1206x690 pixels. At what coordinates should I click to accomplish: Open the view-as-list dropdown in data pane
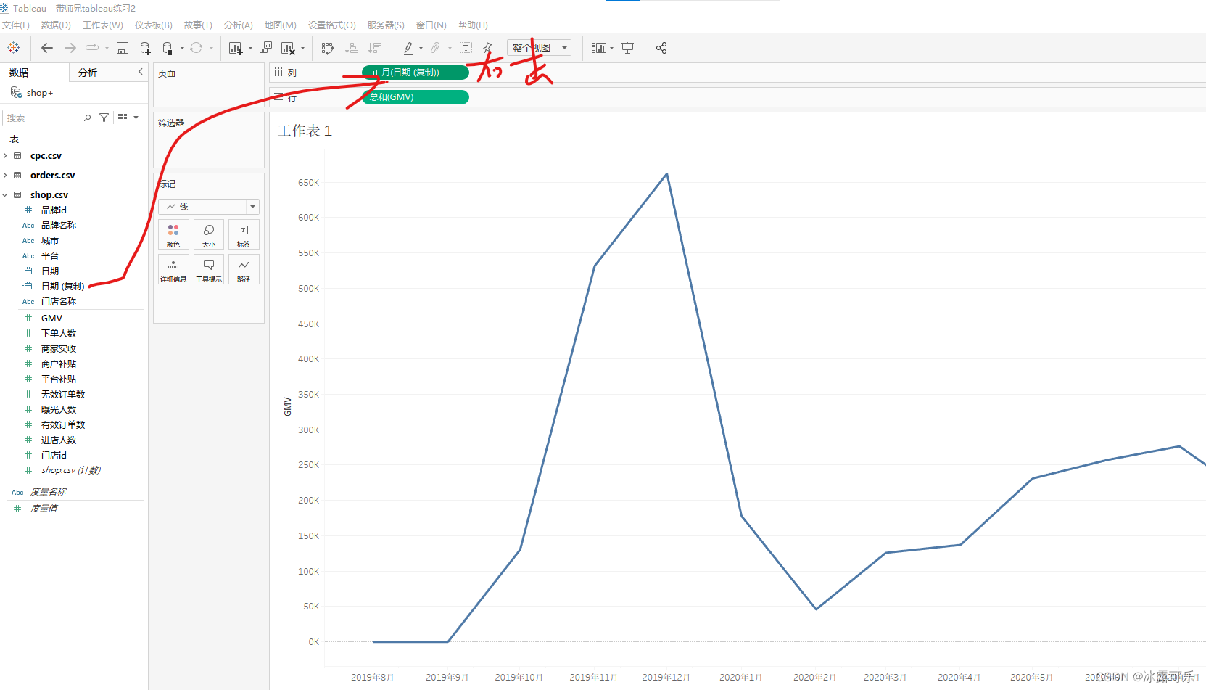(x=128, y=118)
